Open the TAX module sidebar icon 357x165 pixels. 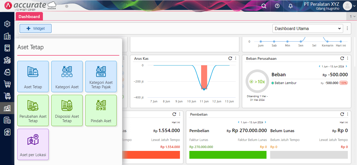tap(7, 120)
